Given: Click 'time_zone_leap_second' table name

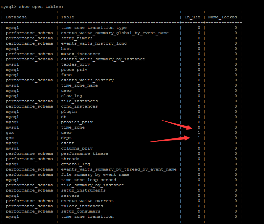Looking at the screenshot, I should pyautogui.click(x=89, y=180).
